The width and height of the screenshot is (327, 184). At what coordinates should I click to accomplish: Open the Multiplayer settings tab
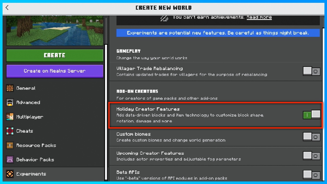(x=30, y=117)
